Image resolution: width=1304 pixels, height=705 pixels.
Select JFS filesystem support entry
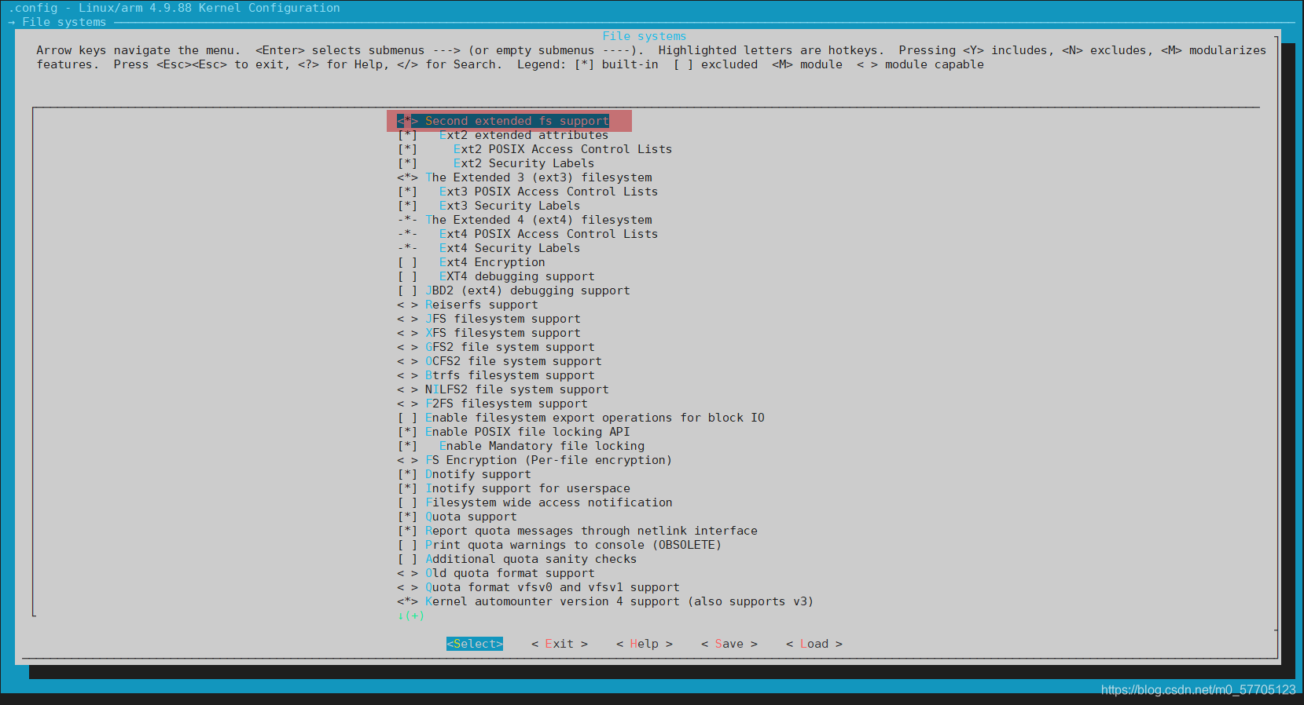pos(489,319)
